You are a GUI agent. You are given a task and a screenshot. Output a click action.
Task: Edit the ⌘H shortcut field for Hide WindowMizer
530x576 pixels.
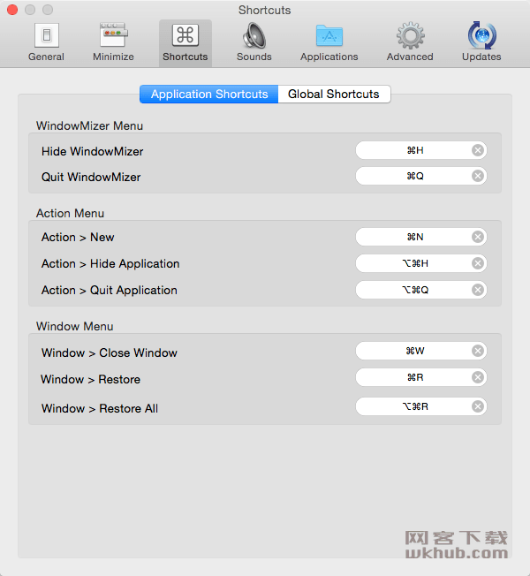(x=421, y=150)
